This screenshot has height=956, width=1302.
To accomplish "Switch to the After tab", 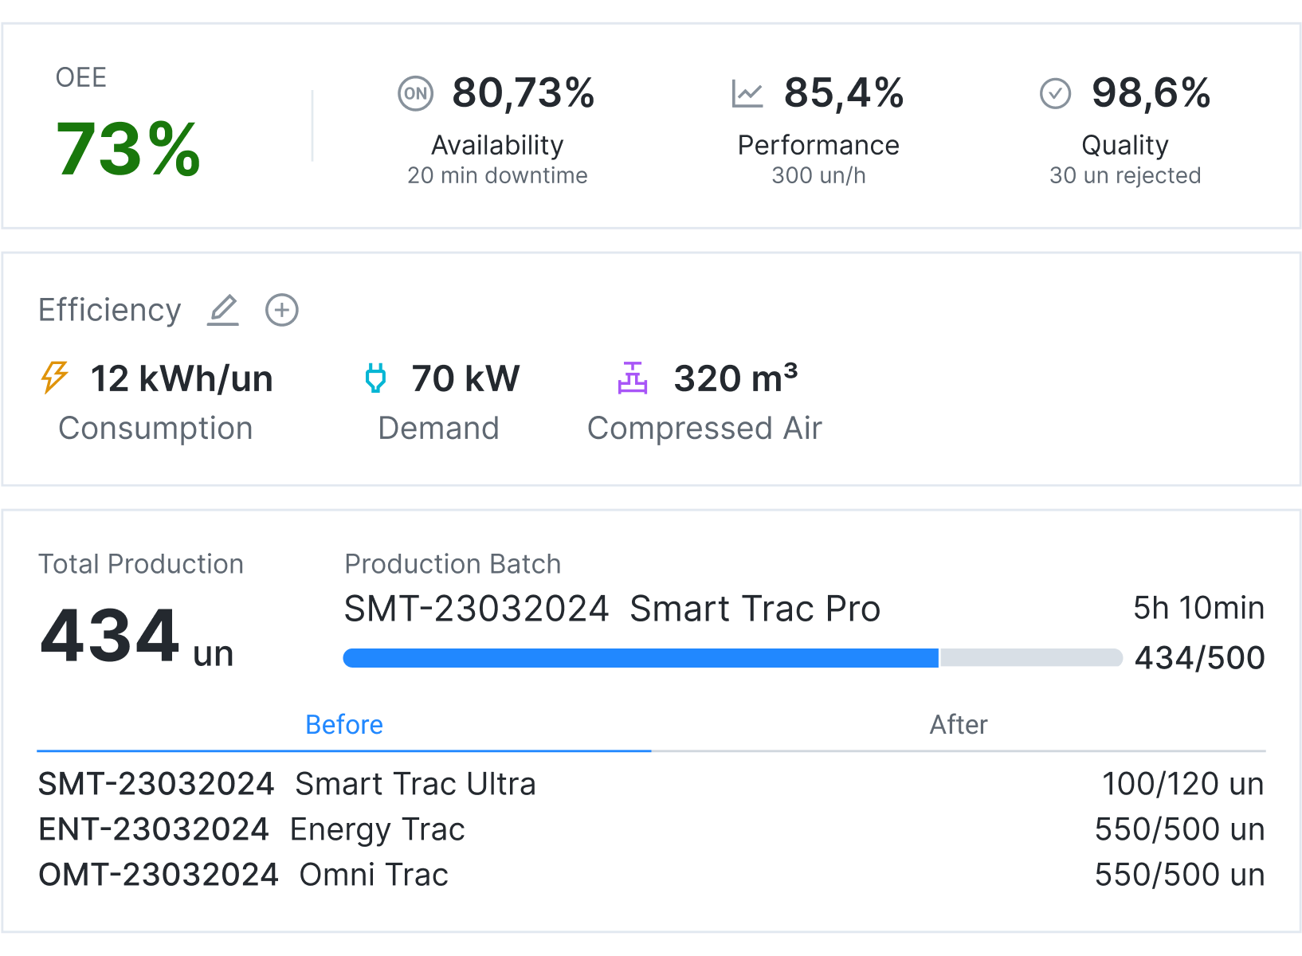I will click(x=959, y=725).
